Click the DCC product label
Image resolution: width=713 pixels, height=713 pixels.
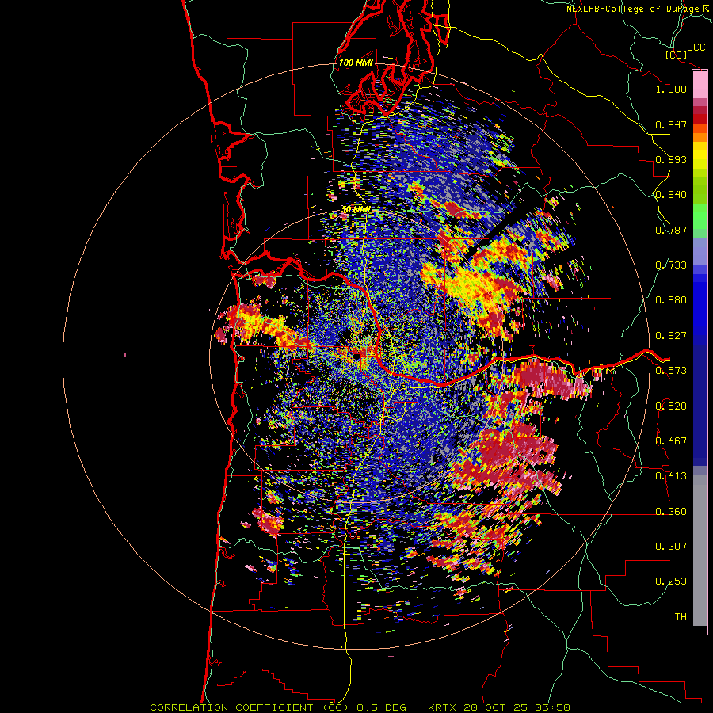coord(696,48)
